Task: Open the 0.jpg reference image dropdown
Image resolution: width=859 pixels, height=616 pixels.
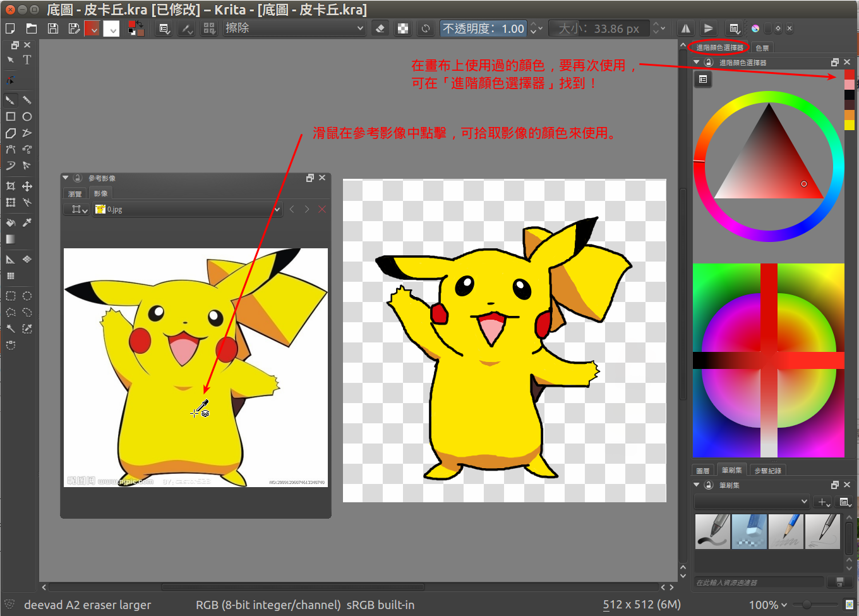Action: (x=188, y=209)
